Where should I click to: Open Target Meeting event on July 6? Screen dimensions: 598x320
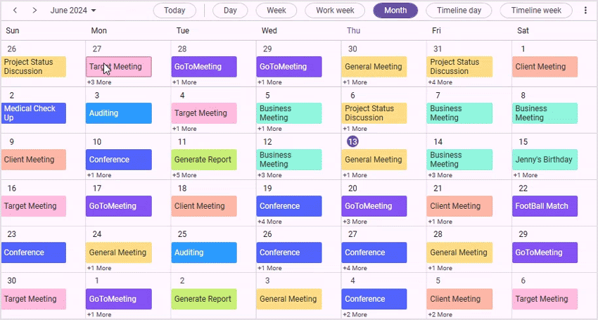coord(545,299)
